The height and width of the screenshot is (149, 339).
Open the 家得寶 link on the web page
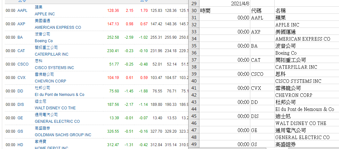40,142
